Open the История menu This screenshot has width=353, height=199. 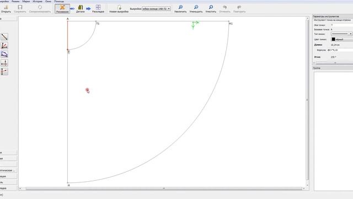click(38, 1)
